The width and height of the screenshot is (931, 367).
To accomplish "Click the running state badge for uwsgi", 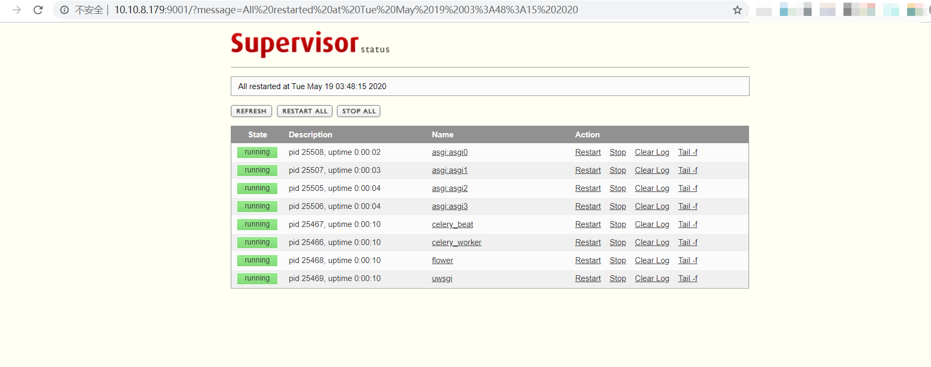I will [257, 278].
